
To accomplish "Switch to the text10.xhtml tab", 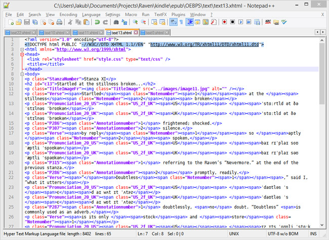I will pos(54,32).
